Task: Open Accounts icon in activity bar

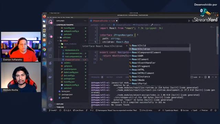Action: [x=50, y=99]
